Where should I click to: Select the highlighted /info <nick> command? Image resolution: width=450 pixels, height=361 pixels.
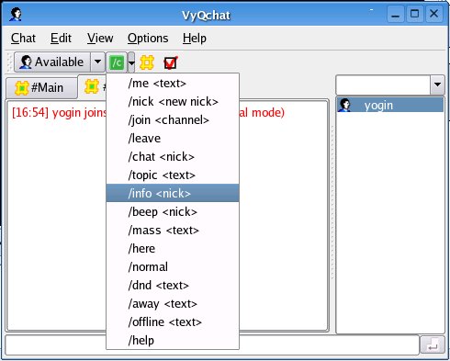(173, 193)
